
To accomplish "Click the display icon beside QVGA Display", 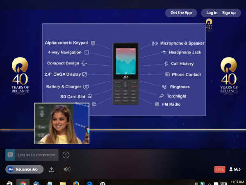I will coord(84,74).
